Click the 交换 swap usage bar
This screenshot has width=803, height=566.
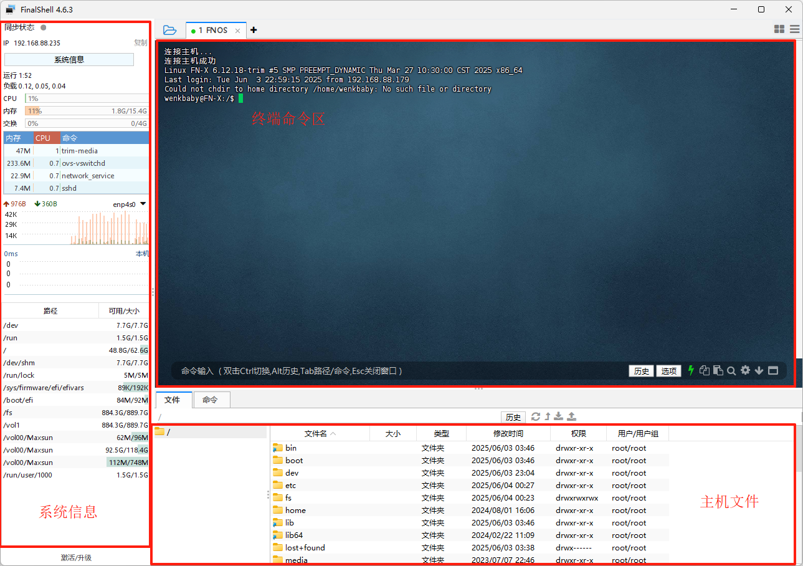87,123
